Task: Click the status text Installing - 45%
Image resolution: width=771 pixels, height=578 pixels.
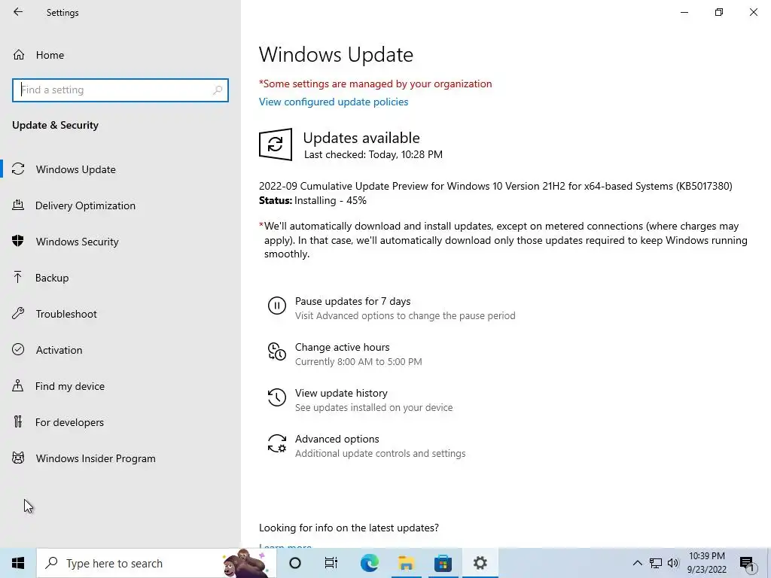Action: click(331, 200)
